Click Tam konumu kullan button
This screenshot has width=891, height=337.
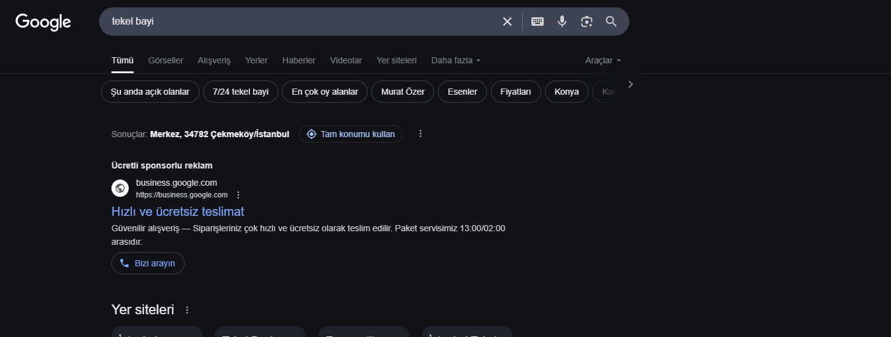(x=351, y=134)
